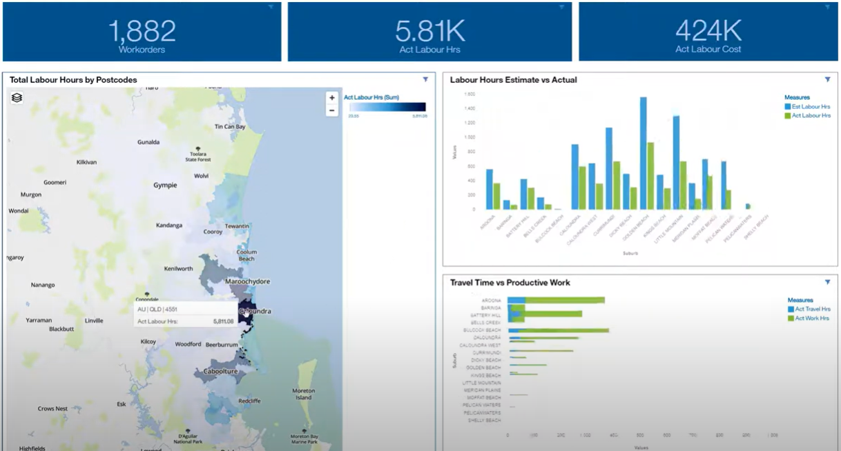Click filter icon on Act Labour Hrs tile
841x451 pixels.
[x=561, y=7]
